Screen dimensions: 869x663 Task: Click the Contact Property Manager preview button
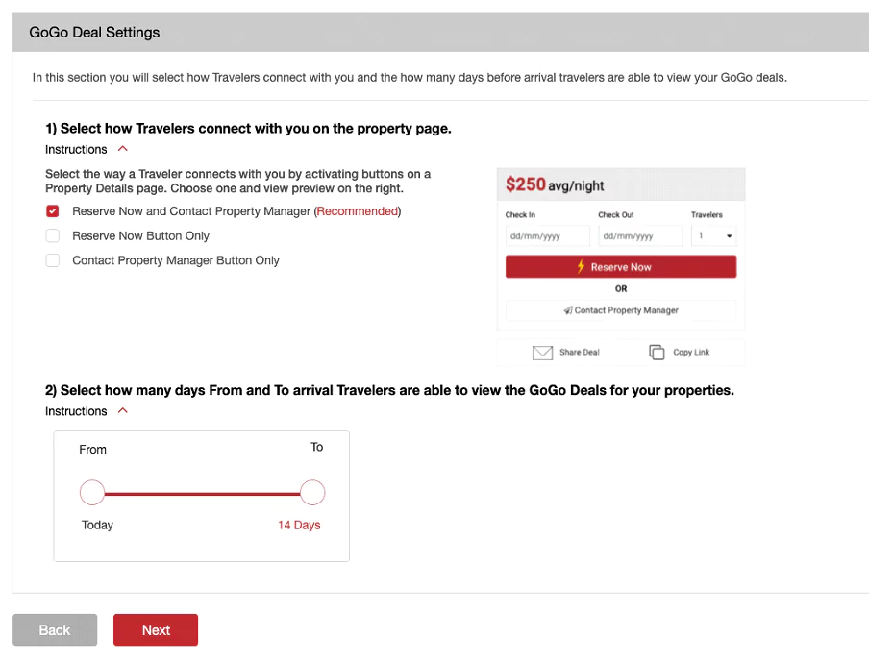(x=621, y=310)
